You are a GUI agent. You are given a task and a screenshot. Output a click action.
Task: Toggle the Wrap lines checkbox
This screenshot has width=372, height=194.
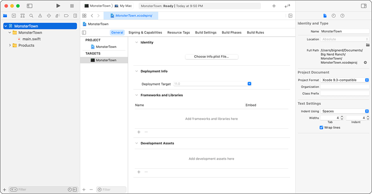click(x=321, y=127)
